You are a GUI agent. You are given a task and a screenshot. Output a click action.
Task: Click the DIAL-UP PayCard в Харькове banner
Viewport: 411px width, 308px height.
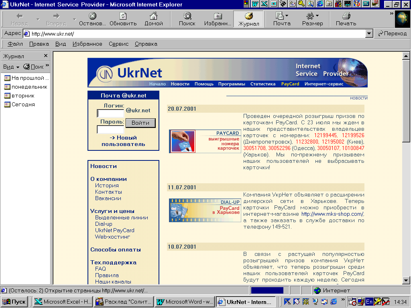point(205,210)
